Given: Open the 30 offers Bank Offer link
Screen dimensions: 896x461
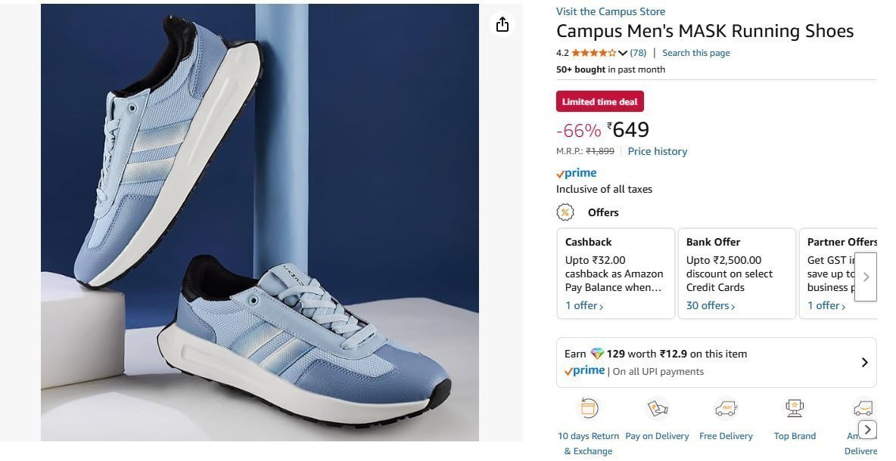Looking at the screenshot, I should point(711,305).
